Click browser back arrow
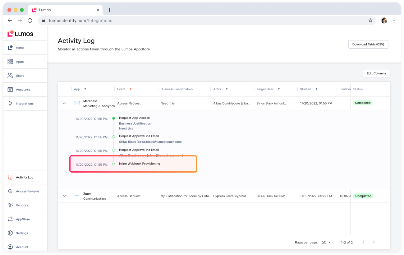 (x=10, y=21)
